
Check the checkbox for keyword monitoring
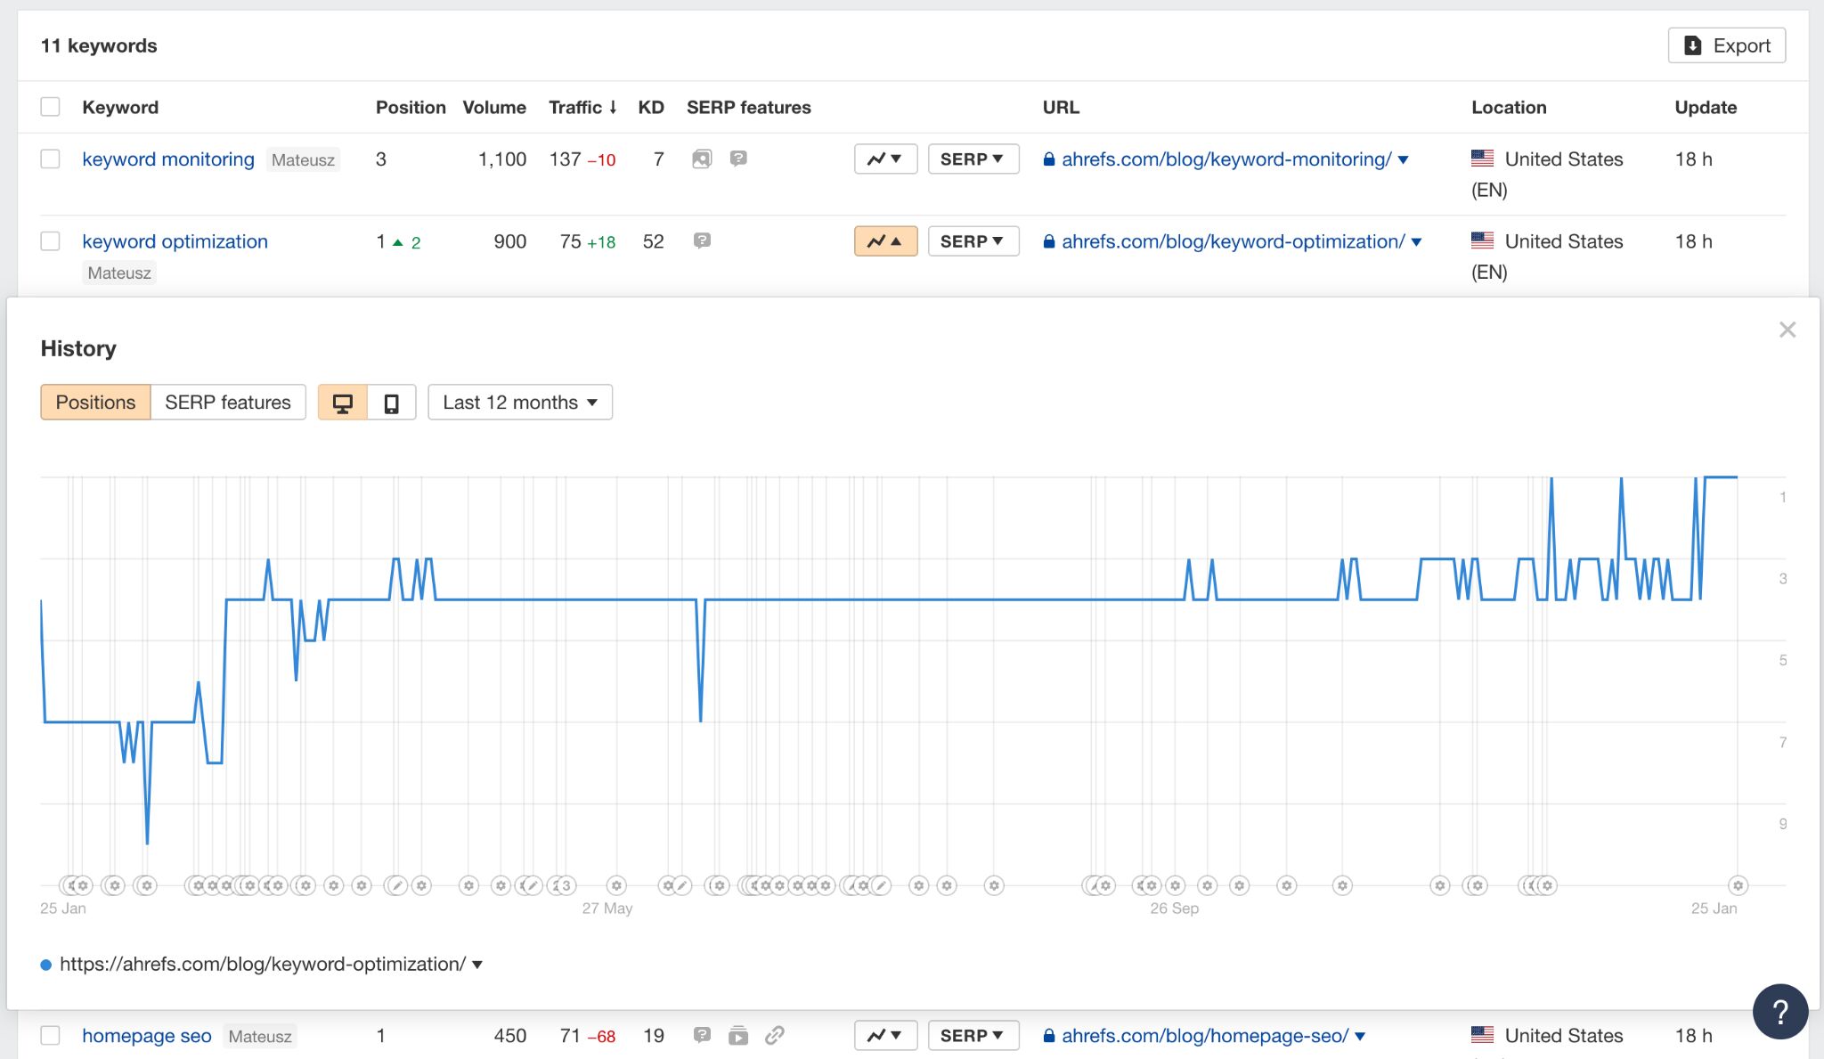click(x=51, y=159)
